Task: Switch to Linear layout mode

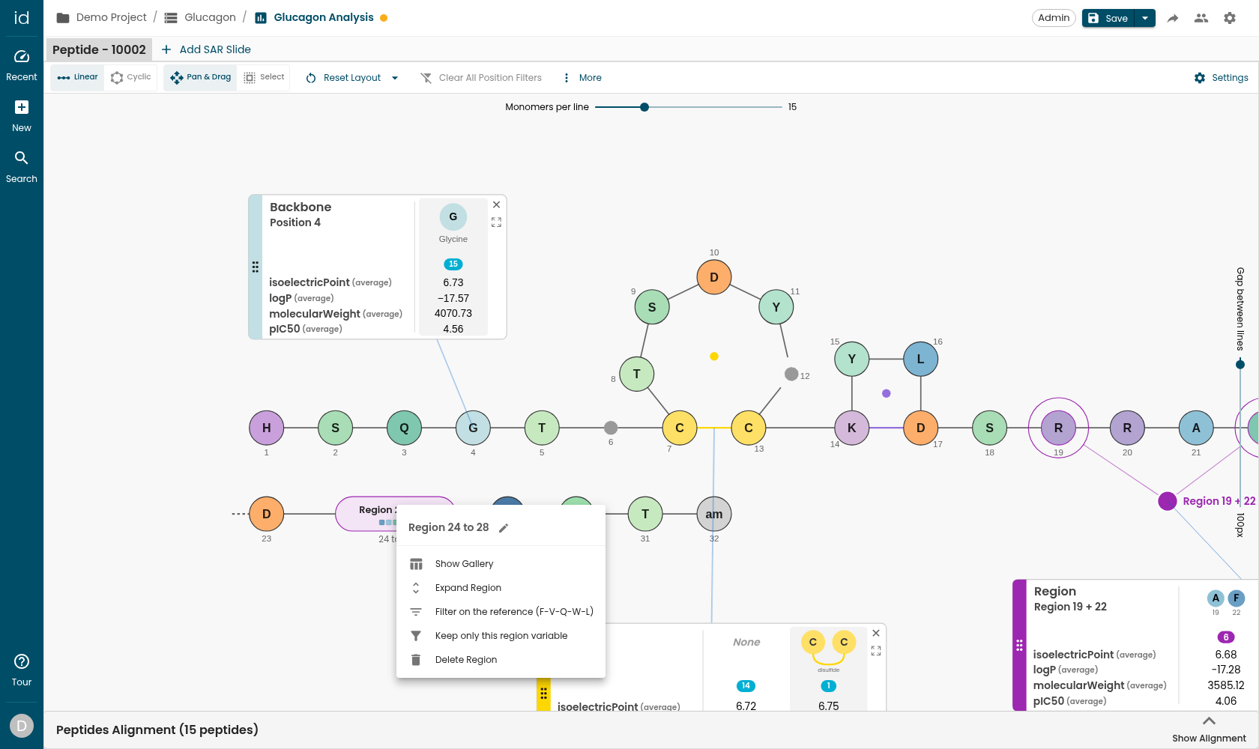Action: (x=77, y=77)
